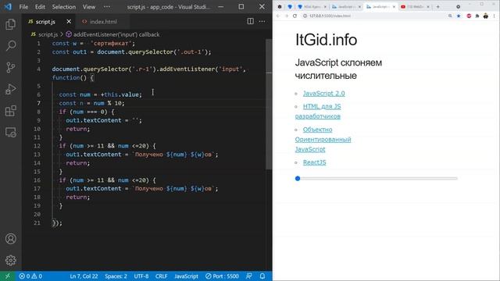Viewport: 500px width, 281px height.
Task: Click the Port 5500 Live Server status item
Action: point(222,276)
